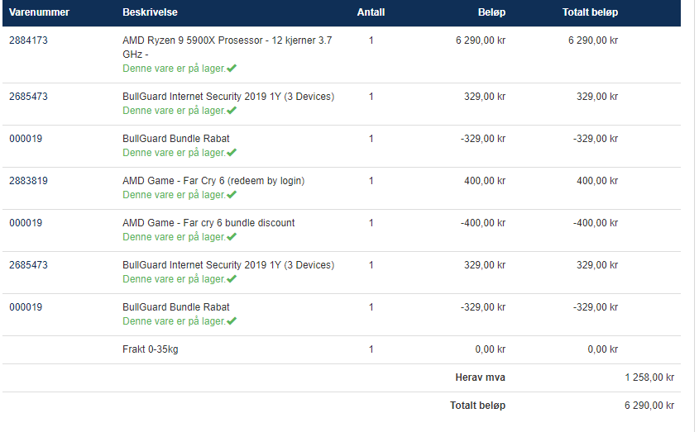Click the Totalt beløp column header
This screenshot has width=699, height=432.
(590, 12)
